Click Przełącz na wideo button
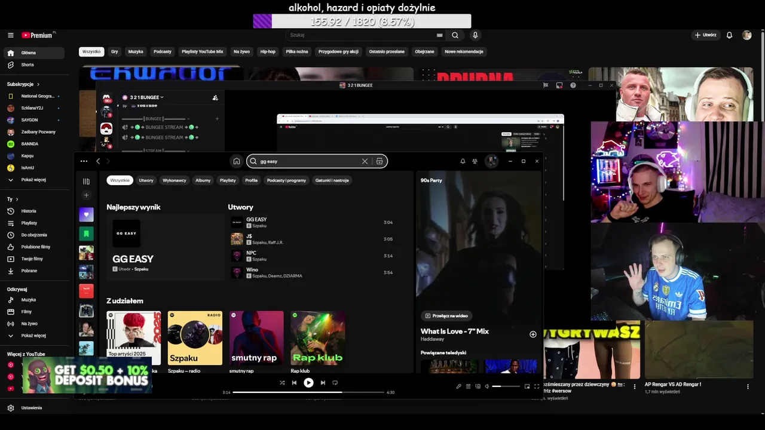 (x=446, y=316)
